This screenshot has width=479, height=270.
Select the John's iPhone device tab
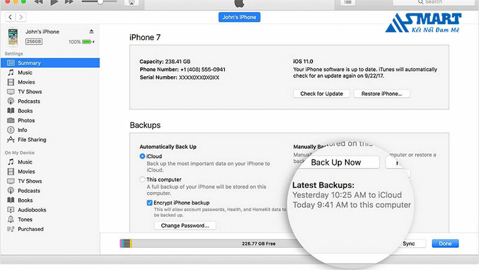coord(239,17)
